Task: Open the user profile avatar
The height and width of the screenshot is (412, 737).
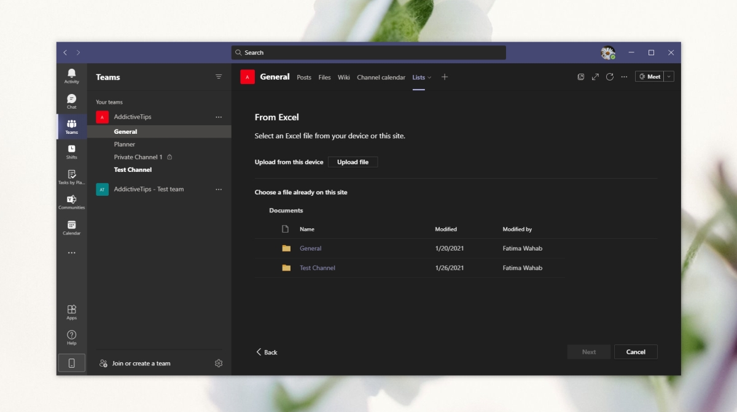Action: 608,53
